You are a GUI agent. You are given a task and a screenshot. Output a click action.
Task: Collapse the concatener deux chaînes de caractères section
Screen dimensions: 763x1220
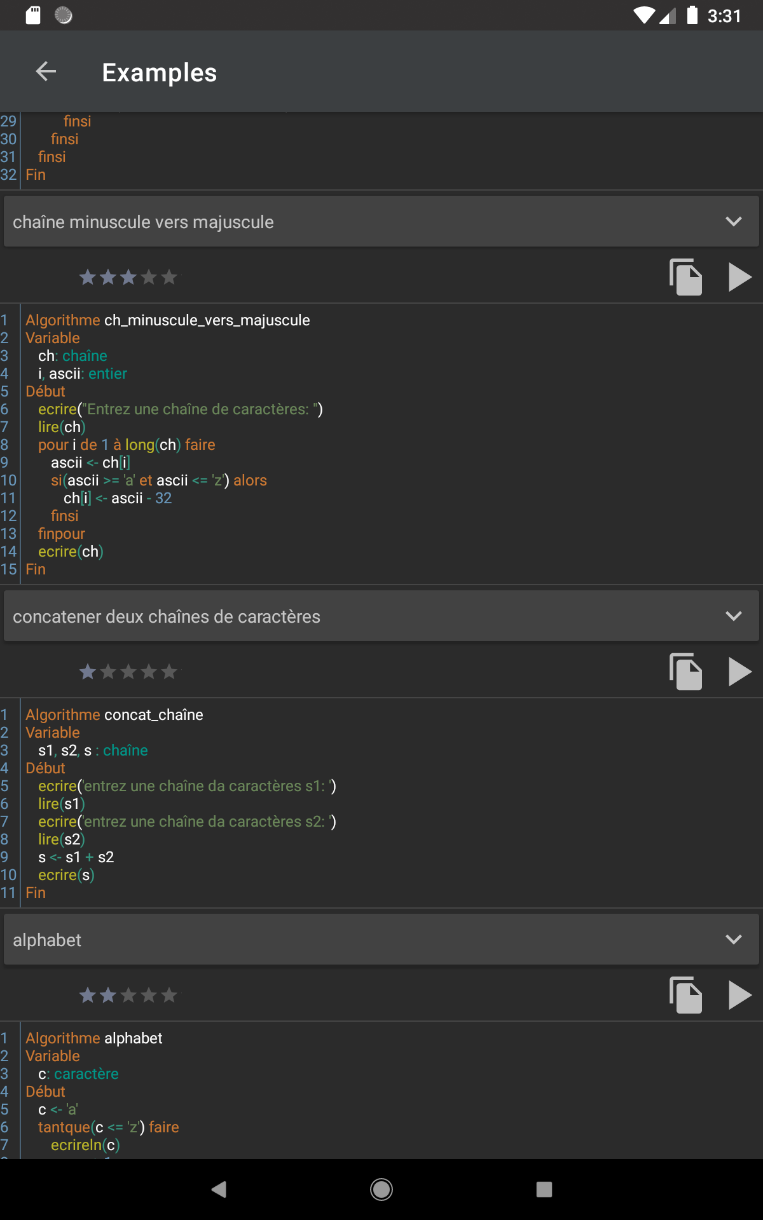click(734, 616)
